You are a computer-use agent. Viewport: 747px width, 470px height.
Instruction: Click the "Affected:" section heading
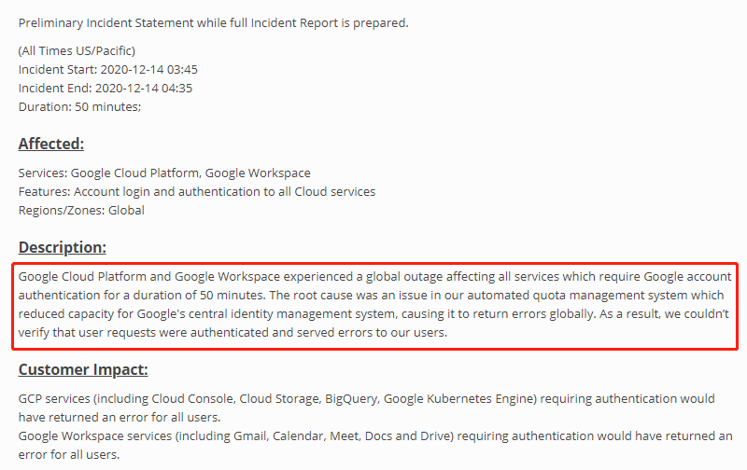[51, 144]
